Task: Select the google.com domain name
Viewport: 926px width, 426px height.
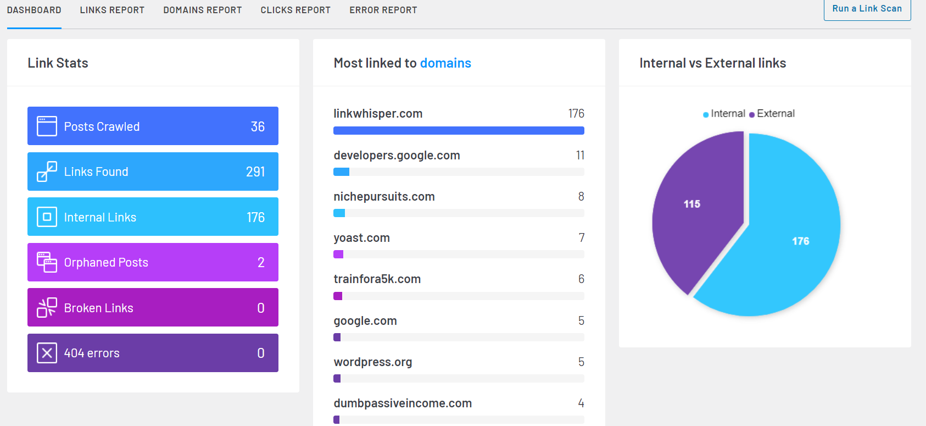Action: coord(365,320)
